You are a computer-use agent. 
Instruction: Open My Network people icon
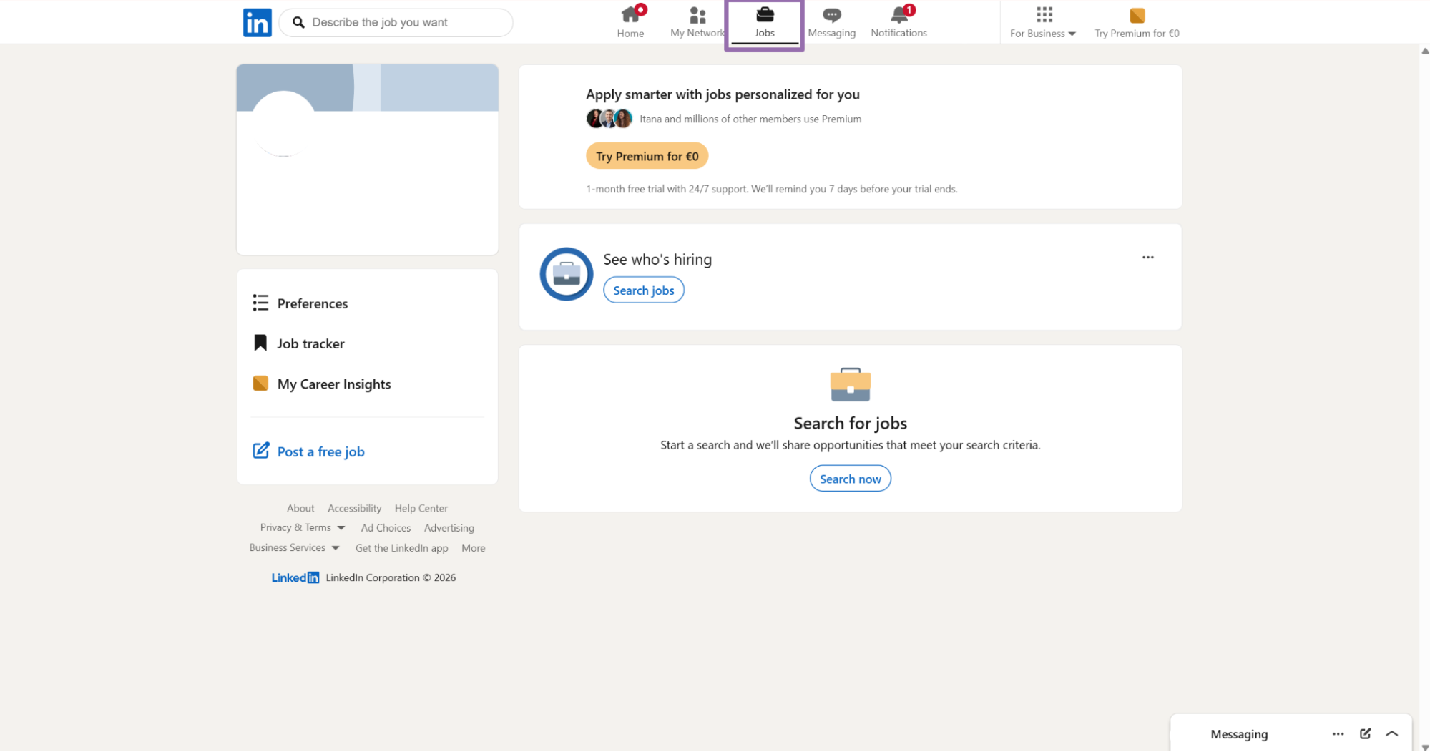(x=697, y=15)
